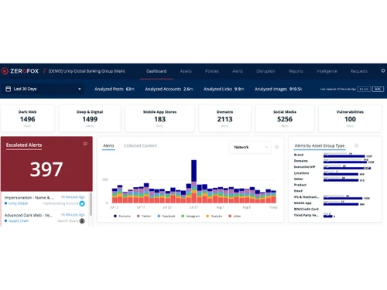Open the Assets menu
Image resolution: width=387 pixels, height=290 pixels.
coord(186,71)
